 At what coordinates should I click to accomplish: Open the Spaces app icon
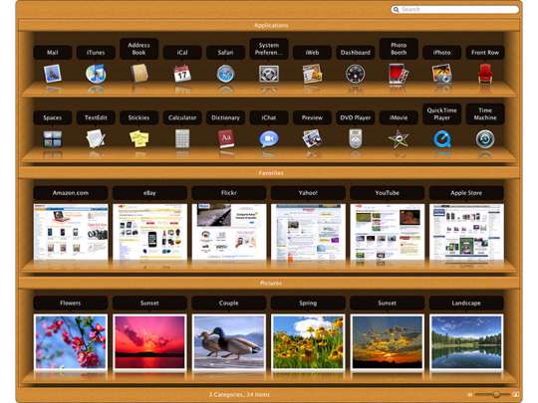(53, 138)
